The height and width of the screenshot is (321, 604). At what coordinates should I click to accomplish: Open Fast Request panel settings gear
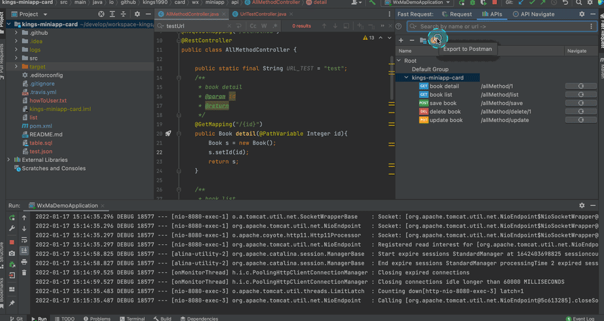click(x=581, y=14)
